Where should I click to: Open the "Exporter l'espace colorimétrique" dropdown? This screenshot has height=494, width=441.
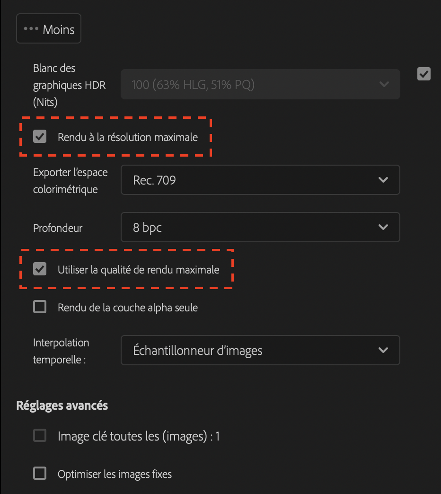[260, 180]
